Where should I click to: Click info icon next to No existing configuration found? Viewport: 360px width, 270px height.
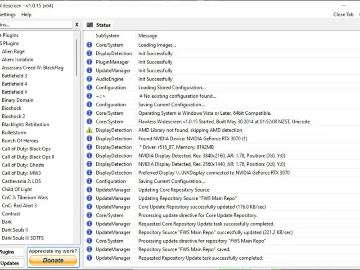pos(89,96)
